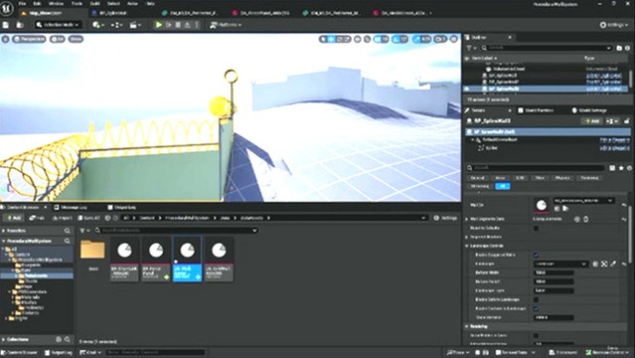The width and height of the screenshot is (635, 358).
Task: Select the translate gizmo tool in viewport toolbar
Action: coord(332,40)
